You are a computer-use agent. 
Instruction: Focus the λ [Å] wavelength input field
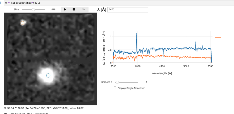click(x=128, y=9)
